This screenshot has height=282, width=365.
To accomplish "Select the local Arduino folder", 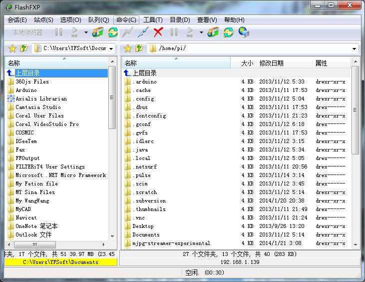I will tap(26, 90).
